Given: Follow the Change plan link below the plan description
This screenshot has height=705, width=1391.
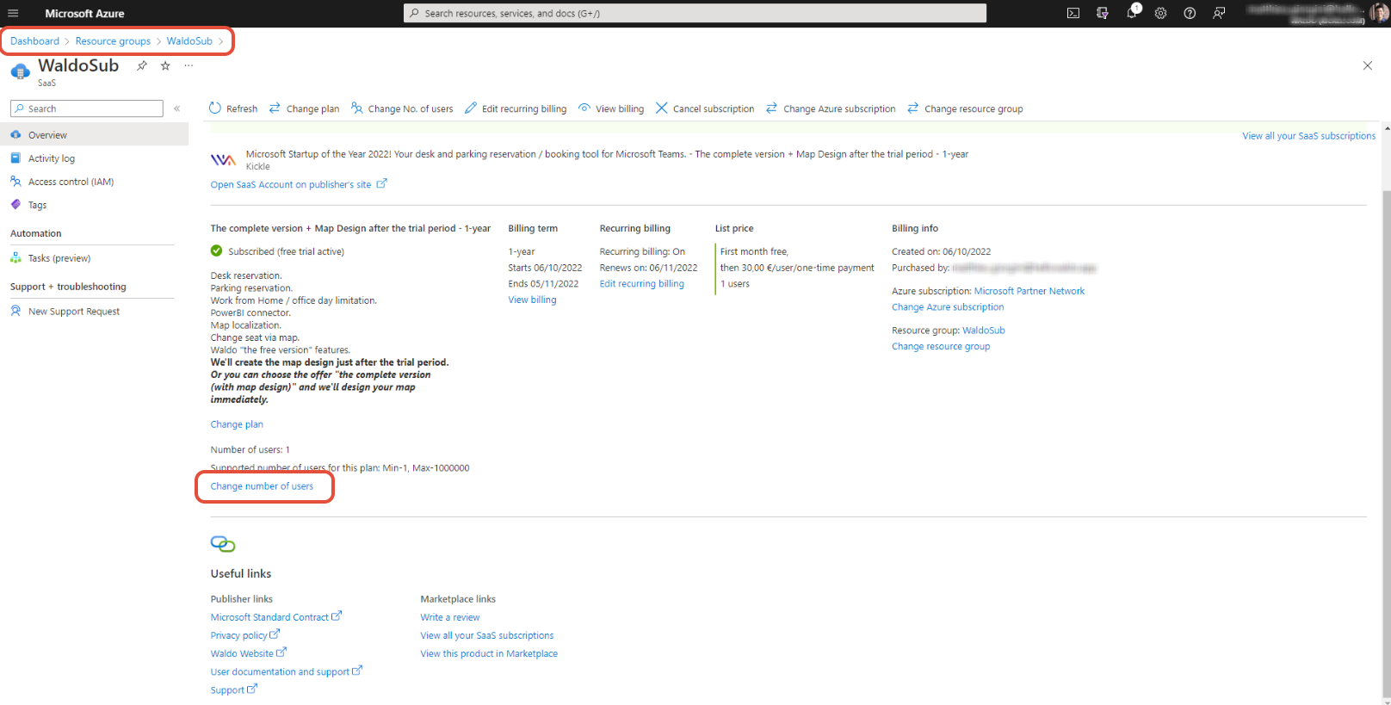Looking at the screenshot, I should [237, 424].
